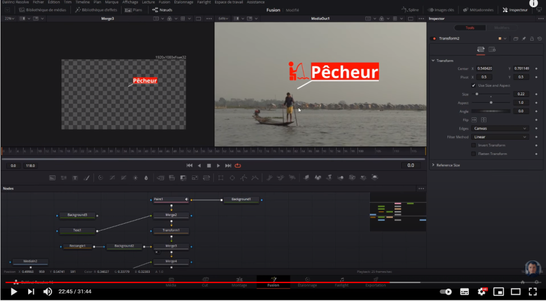Viewport: 546px width, 301px height.
Task: Open Métadonnées panel
Action: pyautogui.click(x=478, y=10)
